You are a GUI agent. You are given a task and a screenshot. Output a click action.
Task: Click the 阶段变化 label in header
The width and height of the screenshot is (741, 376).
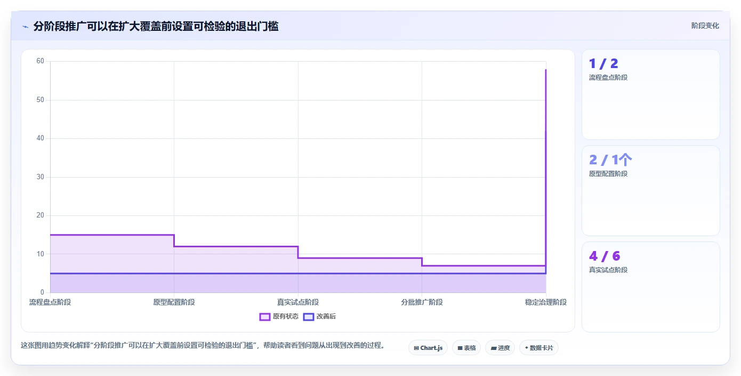[x=705, y=26]
